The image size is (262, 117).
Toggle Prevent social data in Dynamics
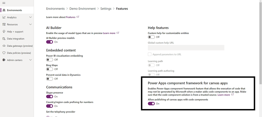[x=49, y=79]
